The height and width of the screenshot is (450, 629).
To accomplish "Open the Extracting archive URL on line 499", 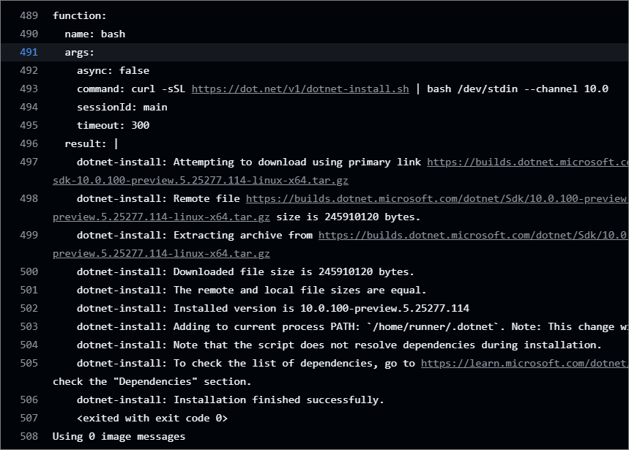I will [x=474, y=235].
